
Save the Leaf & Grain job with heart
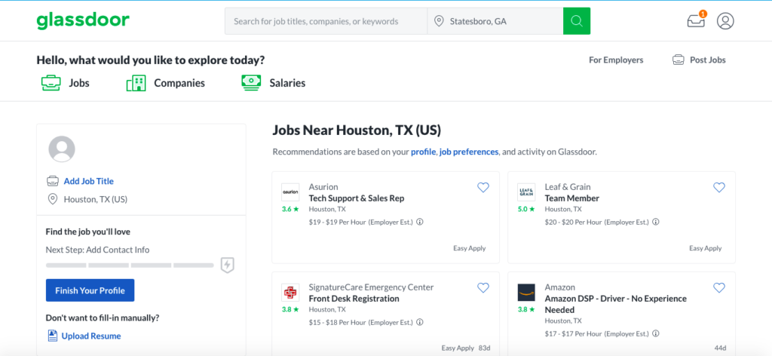coord(719,187)
